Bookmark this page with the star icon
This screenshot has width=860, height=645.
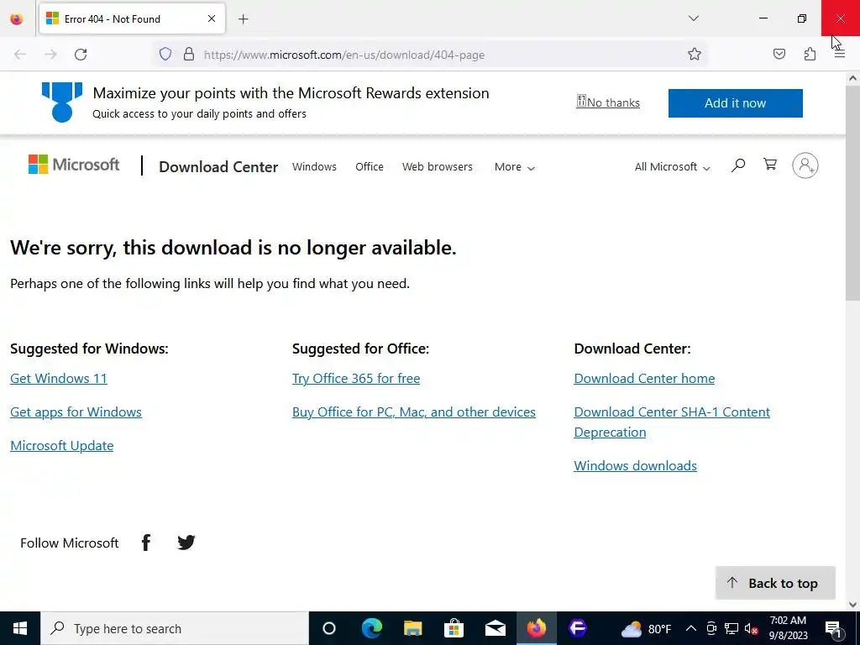[x=695, y=54]
